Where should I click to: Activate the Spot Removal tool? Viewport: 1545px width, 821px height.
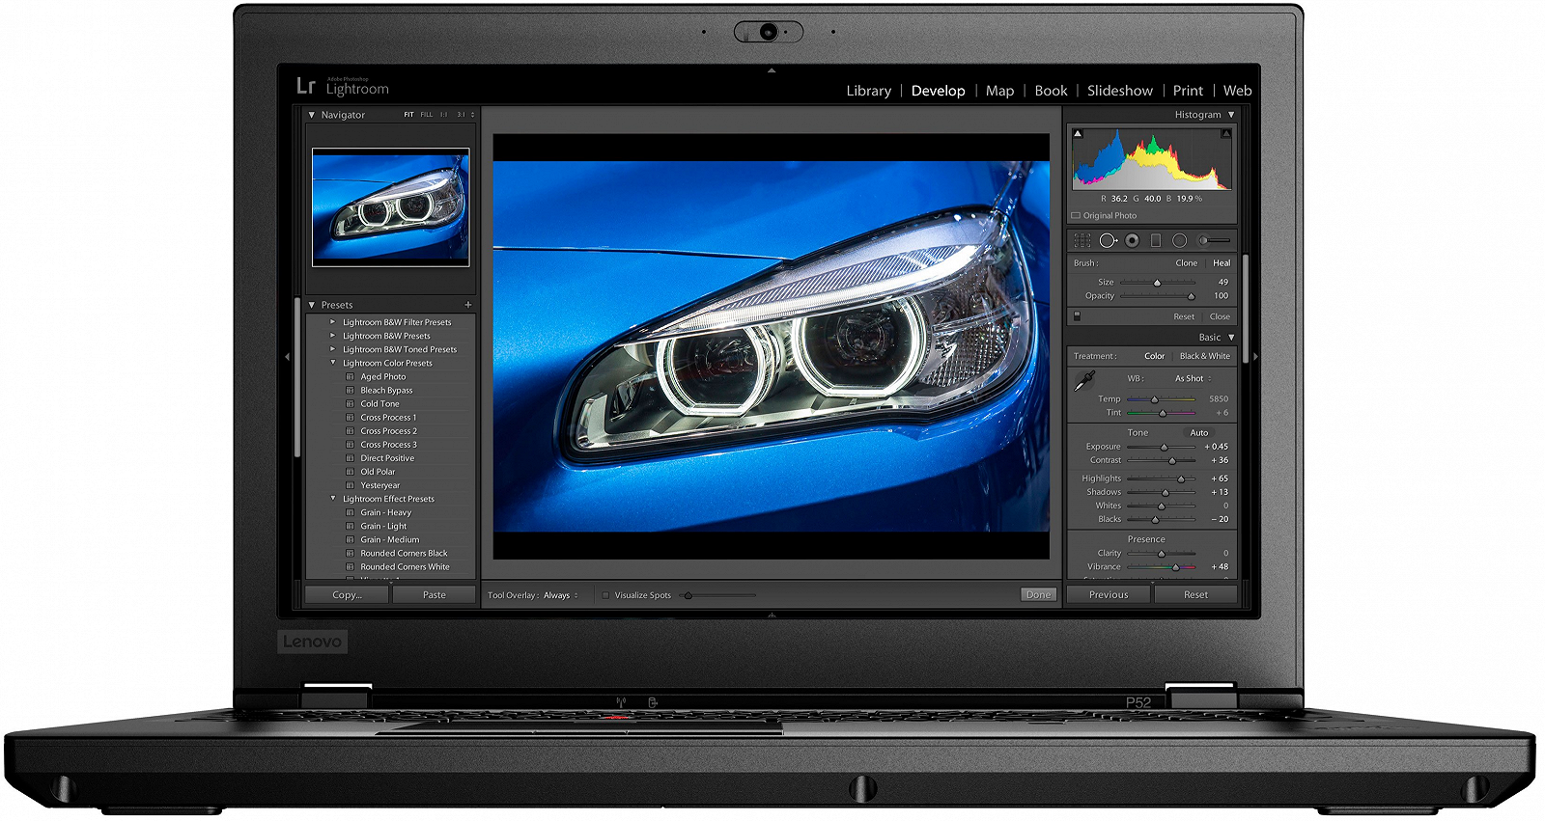[x=1108, y=240]
